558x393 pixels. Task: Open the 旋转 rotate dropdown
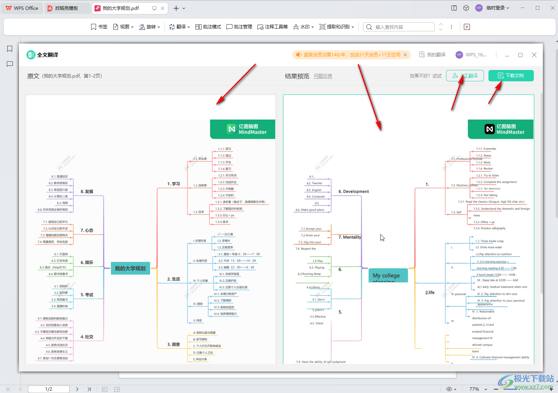point(150,27)
